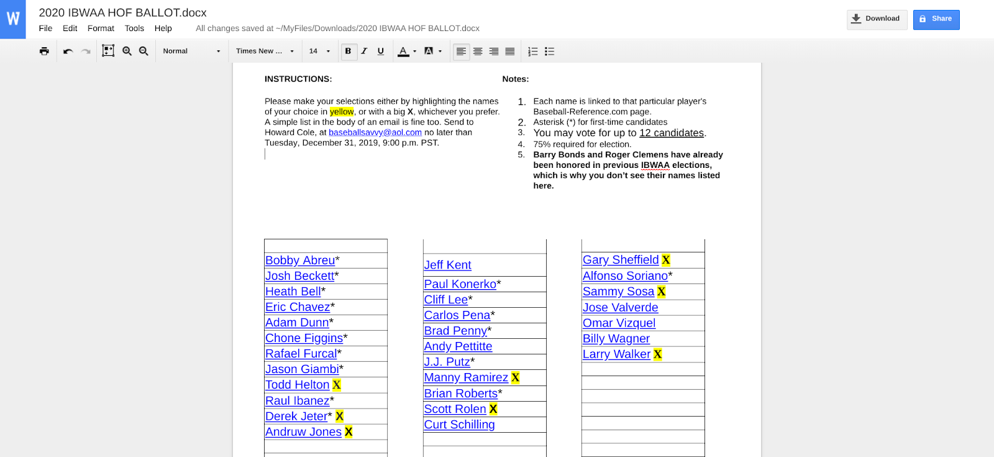This screenshot has width=994, height=457.
Task: Open the Jose Valverde link
Action: 620,308
